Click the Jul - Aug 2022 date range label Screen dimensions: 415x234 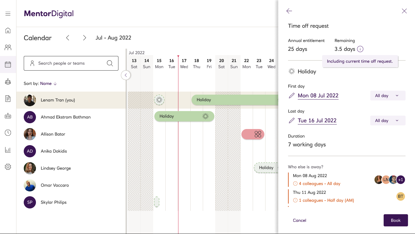click(113, 38)
